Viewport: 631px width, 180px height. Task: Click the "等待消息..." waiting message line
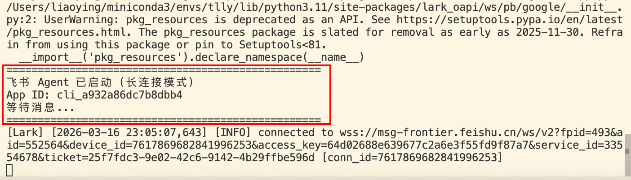(40, 107)
